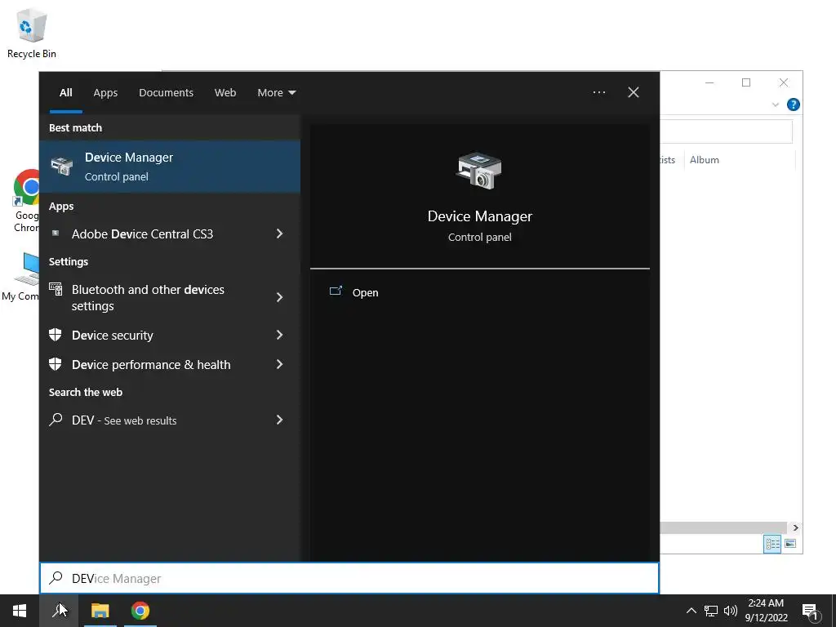Open Device performance & health result
Viewport: 836px width, 627px height.
170,365
